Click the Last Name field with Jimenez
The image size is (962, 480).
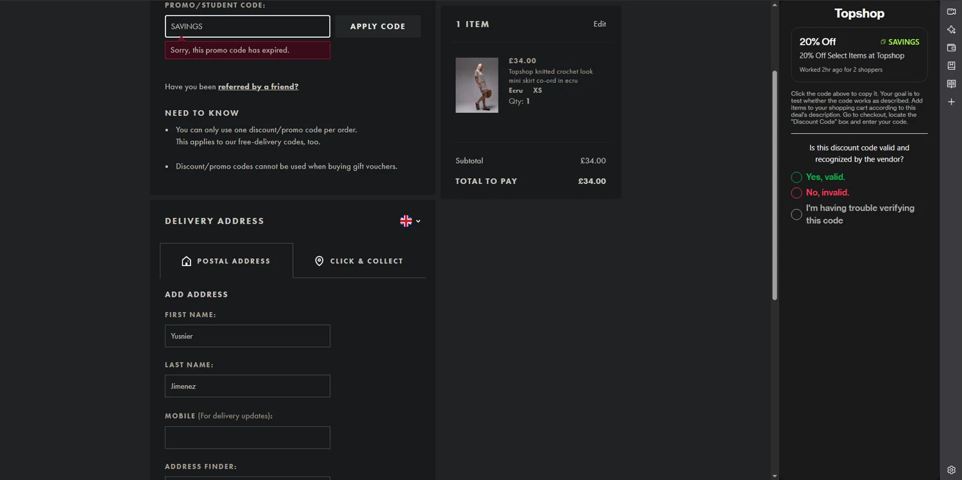[248, 386]
